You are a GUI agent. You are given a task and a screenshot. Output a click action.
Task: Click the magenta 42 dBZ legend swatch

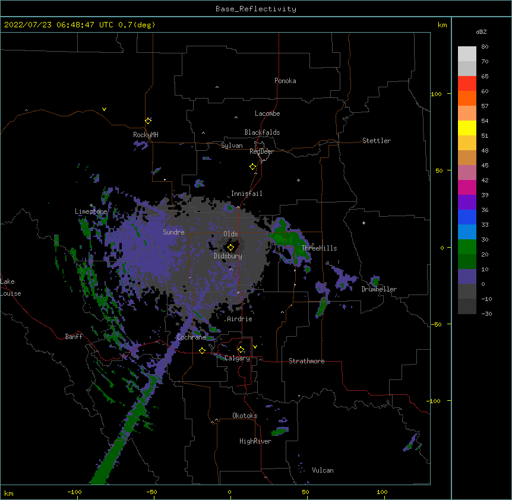pyautogui.click(x=467, y=187)
